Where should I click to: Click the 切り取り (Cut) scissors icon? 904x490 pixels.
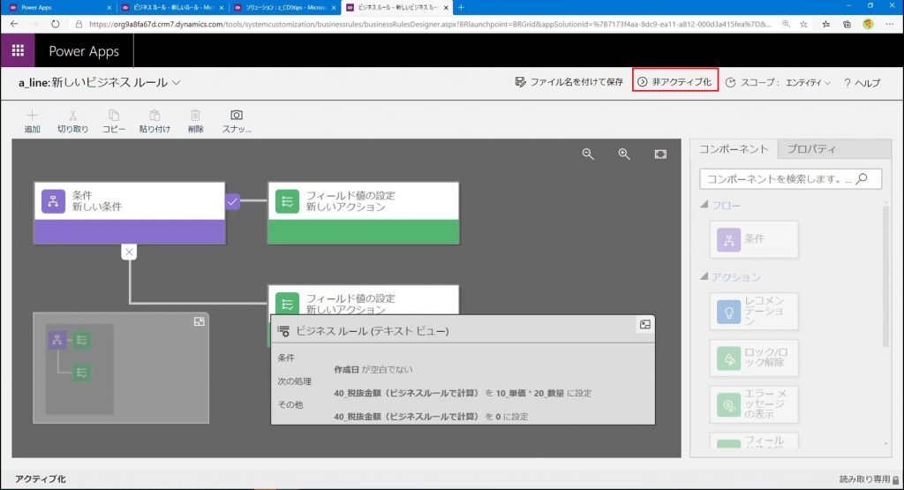click(72, 116)
